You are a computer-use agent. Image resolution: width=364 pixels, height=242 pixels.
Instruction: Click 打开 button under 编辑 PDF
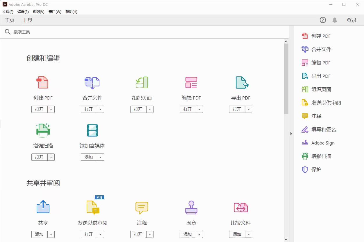click(188, 109)
